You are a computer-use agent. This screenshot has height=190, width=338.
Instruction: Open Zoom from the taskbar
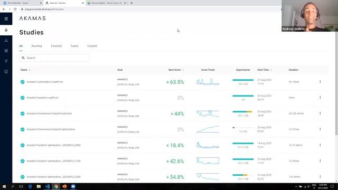tap(73, 186)
